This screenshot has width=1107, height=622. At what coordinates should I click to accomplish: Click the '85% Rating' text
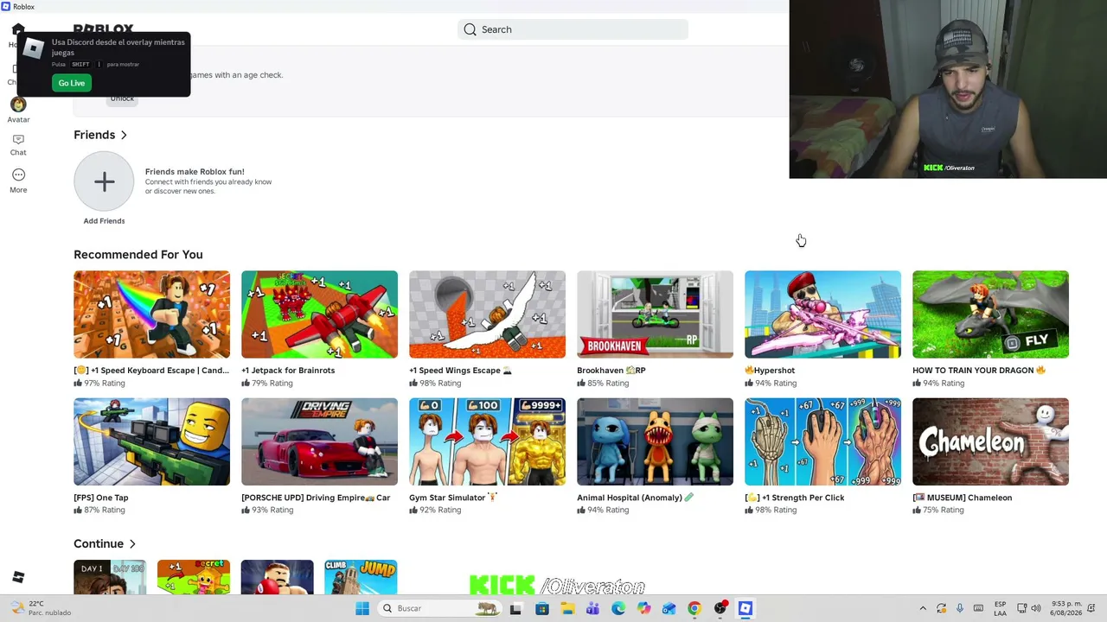tap(608, 384)
